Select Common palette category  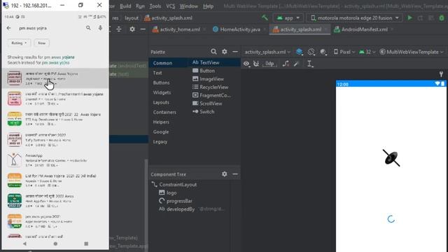point(162,63)
